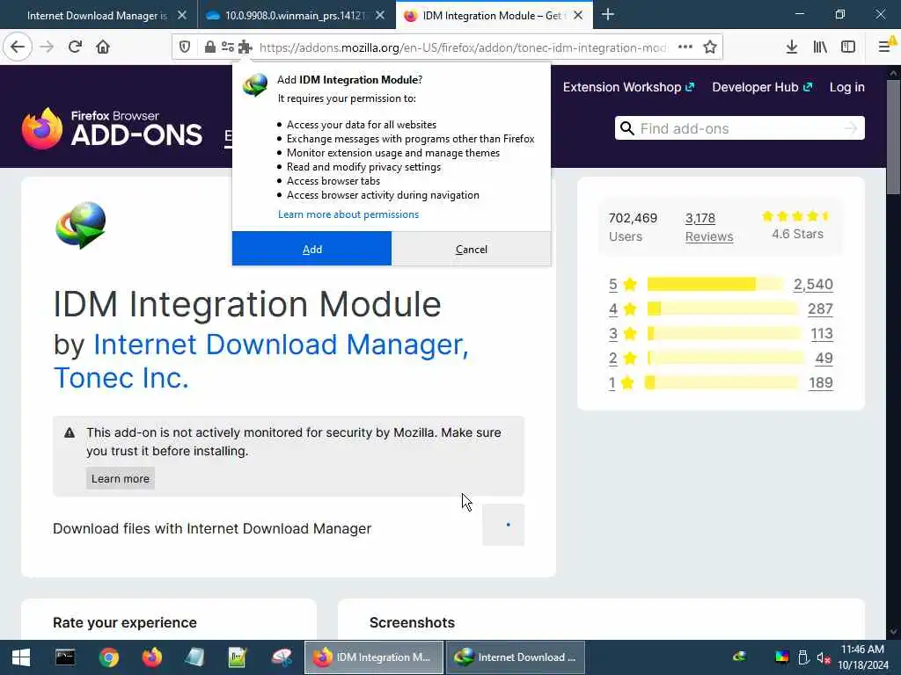Show 5 star reviews bar

tap(714, 284)
